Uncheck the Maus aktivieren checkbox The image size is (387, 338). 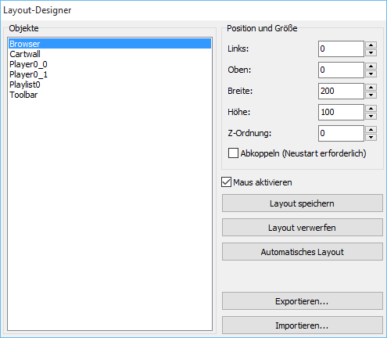226,182
